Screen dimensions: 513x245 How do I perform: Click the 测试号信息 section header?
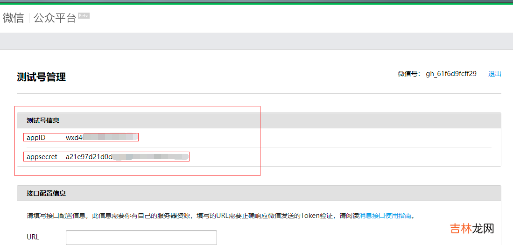click(43, 120)
